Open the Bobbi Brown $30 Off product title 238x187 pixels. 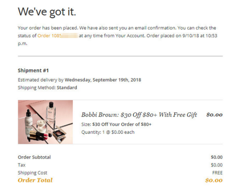pos(139,115)
